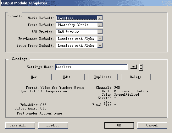Open the Frame Default dropdown

coord(79,25)
